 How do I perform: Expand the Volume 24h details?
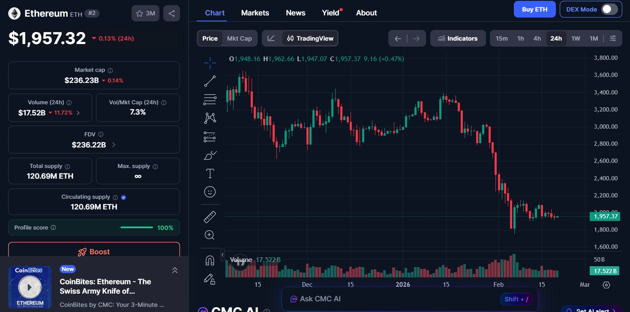pos(78,112)
